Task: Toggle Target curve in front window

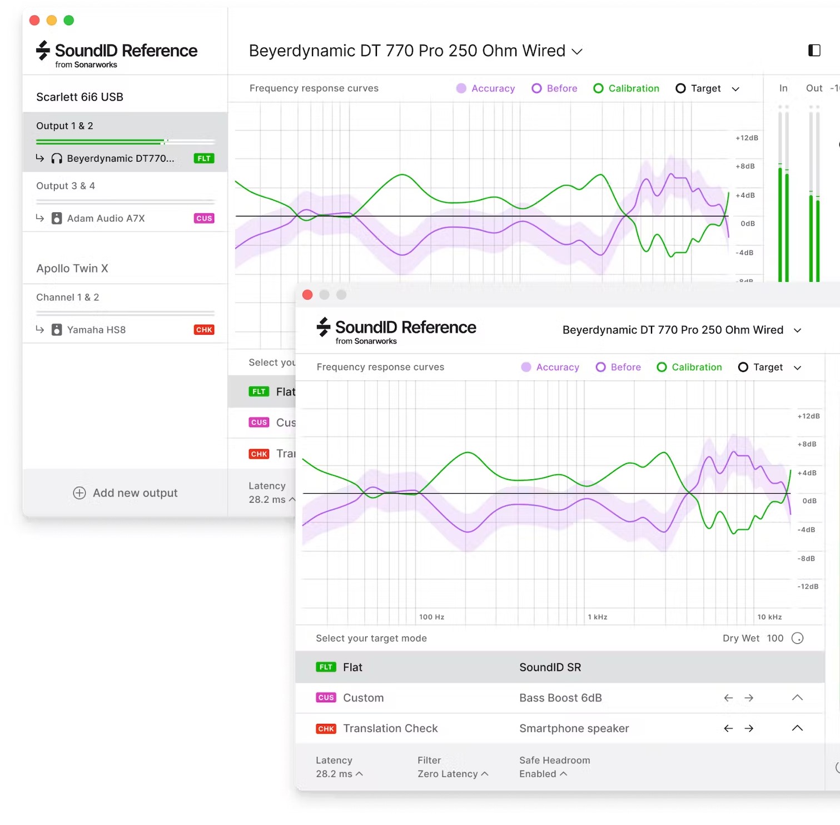Action: point(761,367)
